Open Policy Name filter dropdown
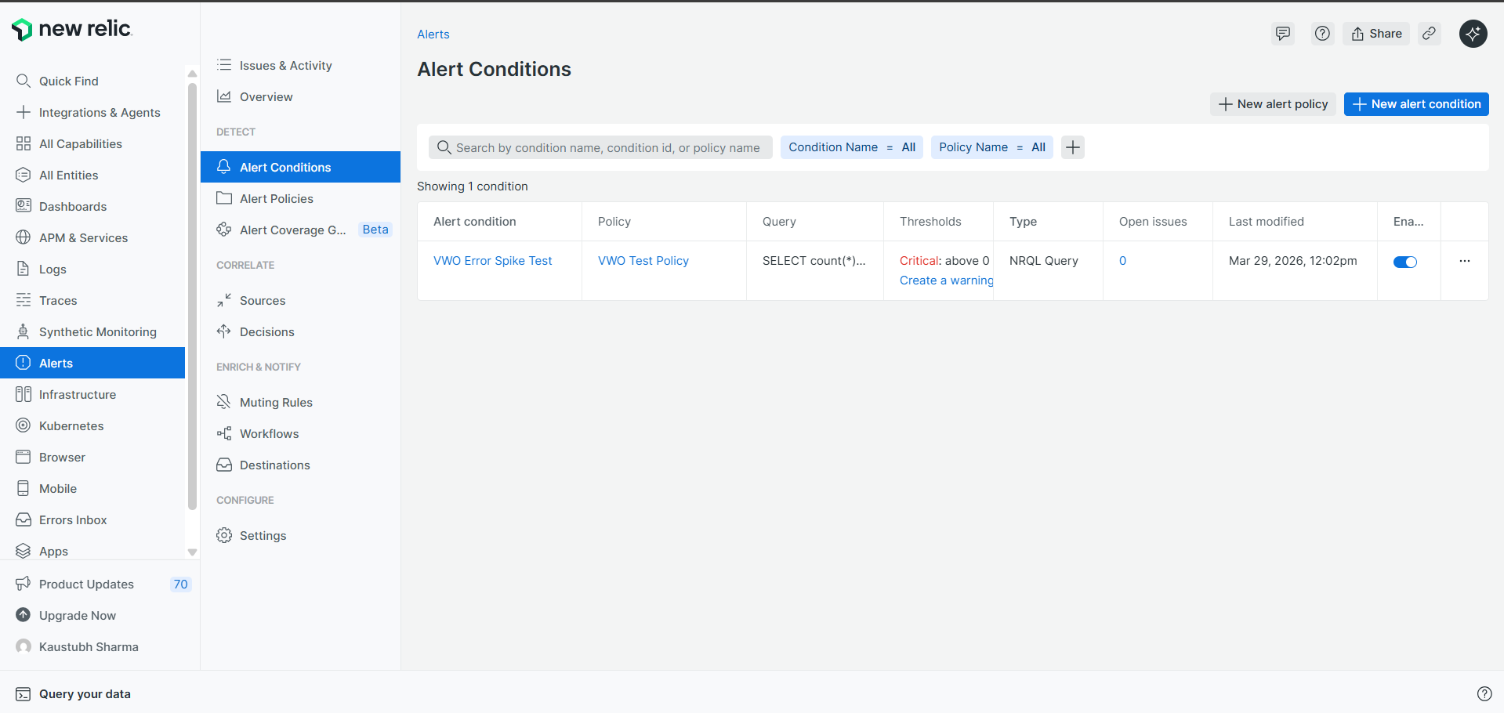The width and height of the screenshot is (1504, 713). pos(992,147)
